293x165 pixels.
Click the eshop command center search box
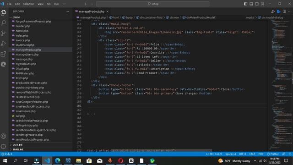[152, 4]
